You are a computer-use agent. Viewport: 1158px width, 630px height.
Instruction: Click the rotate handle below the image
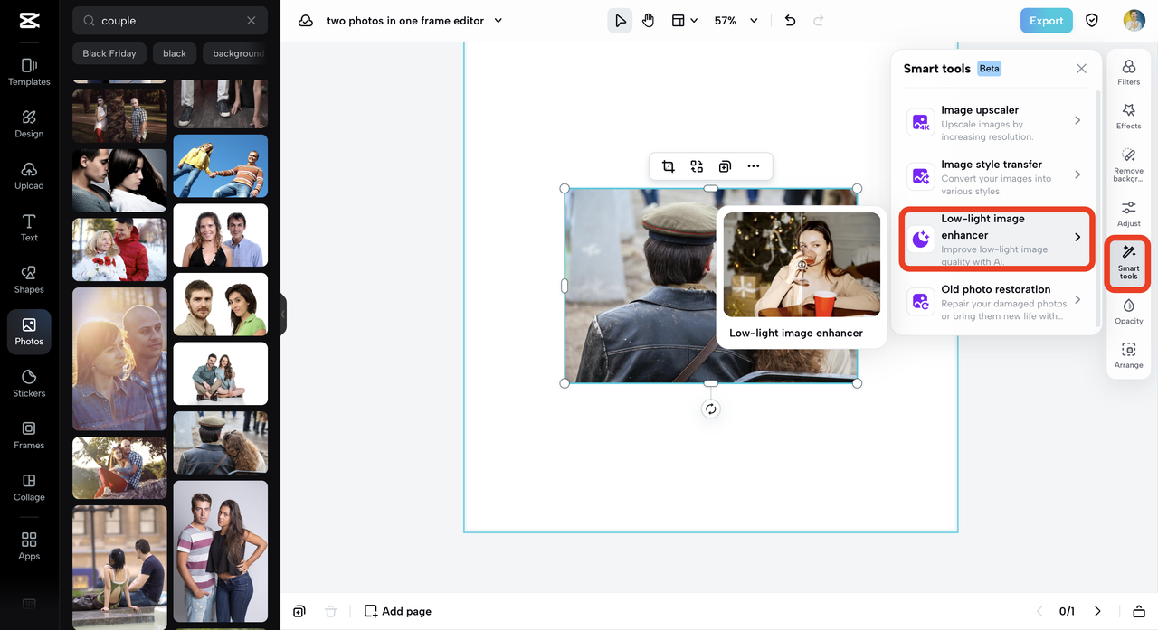pyautogui.click(x=711, y=409)
